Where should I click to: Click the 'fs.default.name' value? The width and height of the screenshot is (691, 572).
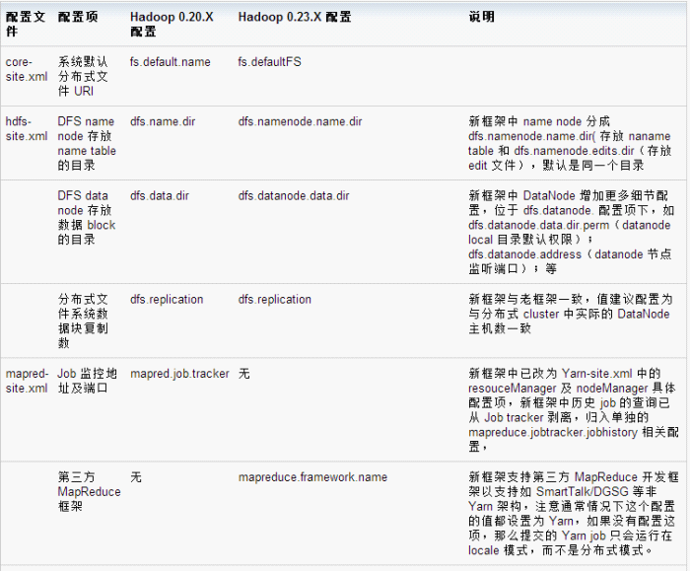click(171, 62)
